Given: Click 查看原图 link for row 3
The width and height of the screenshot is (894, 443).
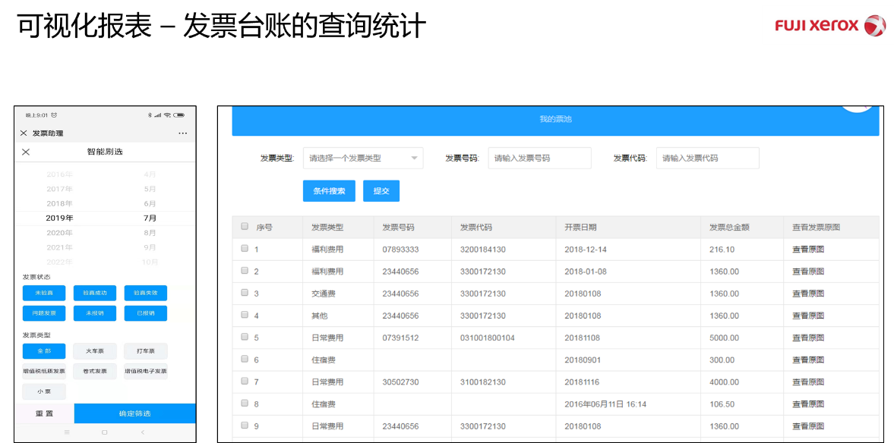Looking at the screenshot, I should pos(808,294).
